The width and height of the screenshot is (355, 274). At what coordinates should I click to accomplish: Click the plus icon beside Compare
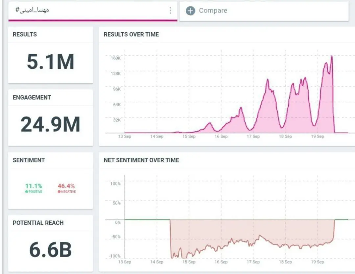(190, 11)
